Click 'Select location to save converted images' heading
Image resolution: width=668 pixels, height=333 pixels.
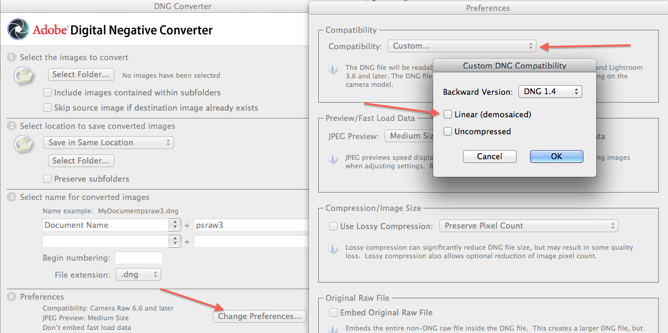point(97,126)
